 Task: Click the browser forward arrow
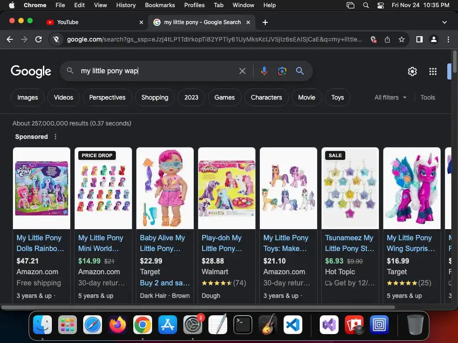click(x=24, y=39)
